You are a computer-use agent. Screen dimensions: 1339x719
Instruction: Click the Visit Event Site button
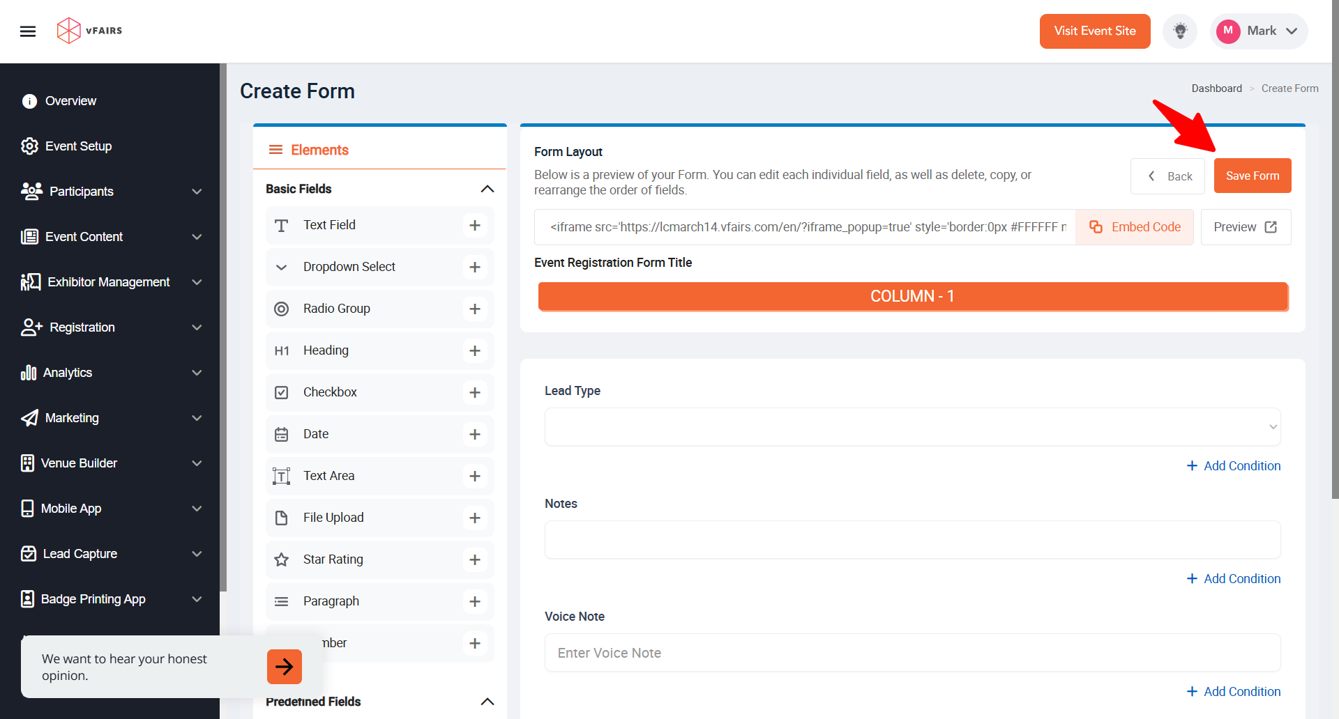(1095, 31)
